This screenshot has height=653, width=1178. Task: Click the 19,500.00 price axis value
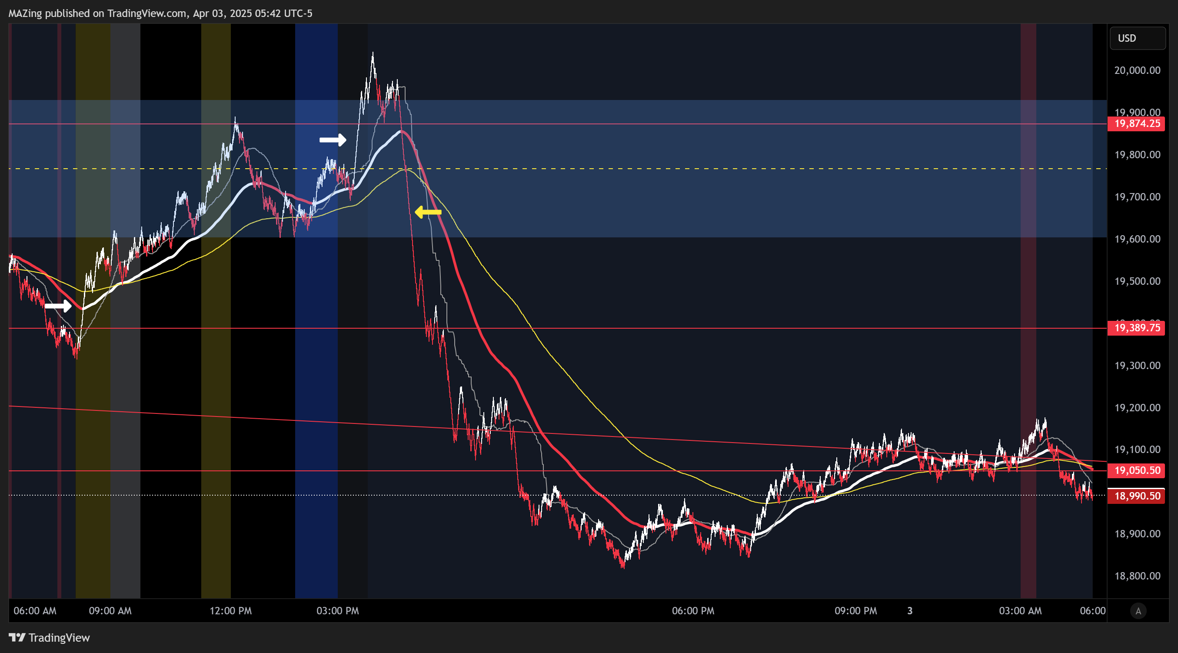1137,281
